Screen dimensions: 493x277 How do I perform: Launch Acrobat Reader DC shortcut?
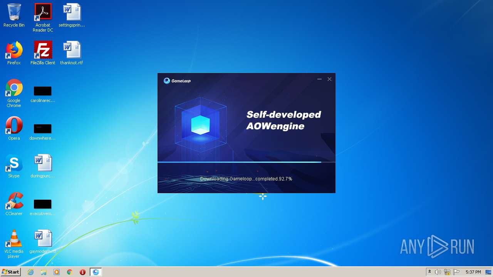[x=43, y=17]
